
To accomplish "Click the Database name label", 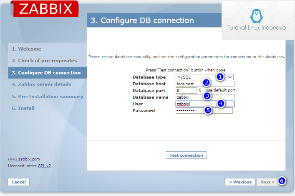I will (150, 97).
